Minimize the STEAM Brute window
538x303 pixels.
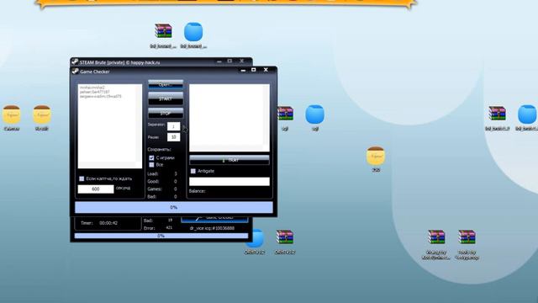click(219, 61)
